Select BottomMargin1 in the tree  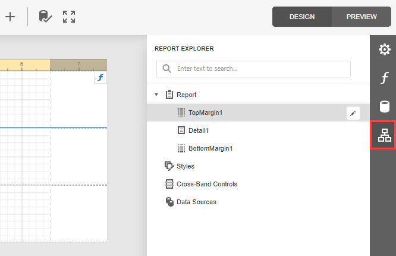click(209, 148)
